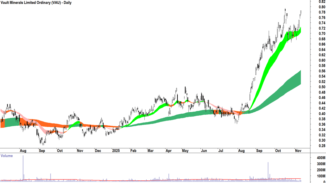
Task: Click the 0.80 price level label
Action: pyautogui.click(x=322, y=7)
